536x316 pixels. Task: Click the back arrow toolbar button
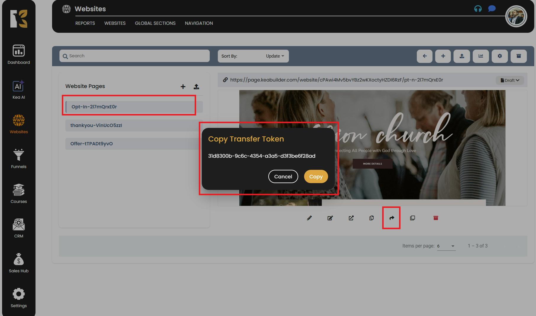click(424, 56)
